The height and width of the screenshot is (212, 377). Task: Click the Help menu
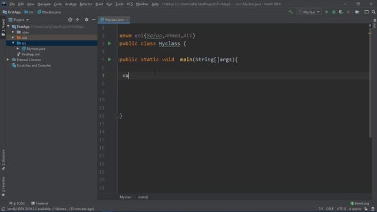point(155,4)
